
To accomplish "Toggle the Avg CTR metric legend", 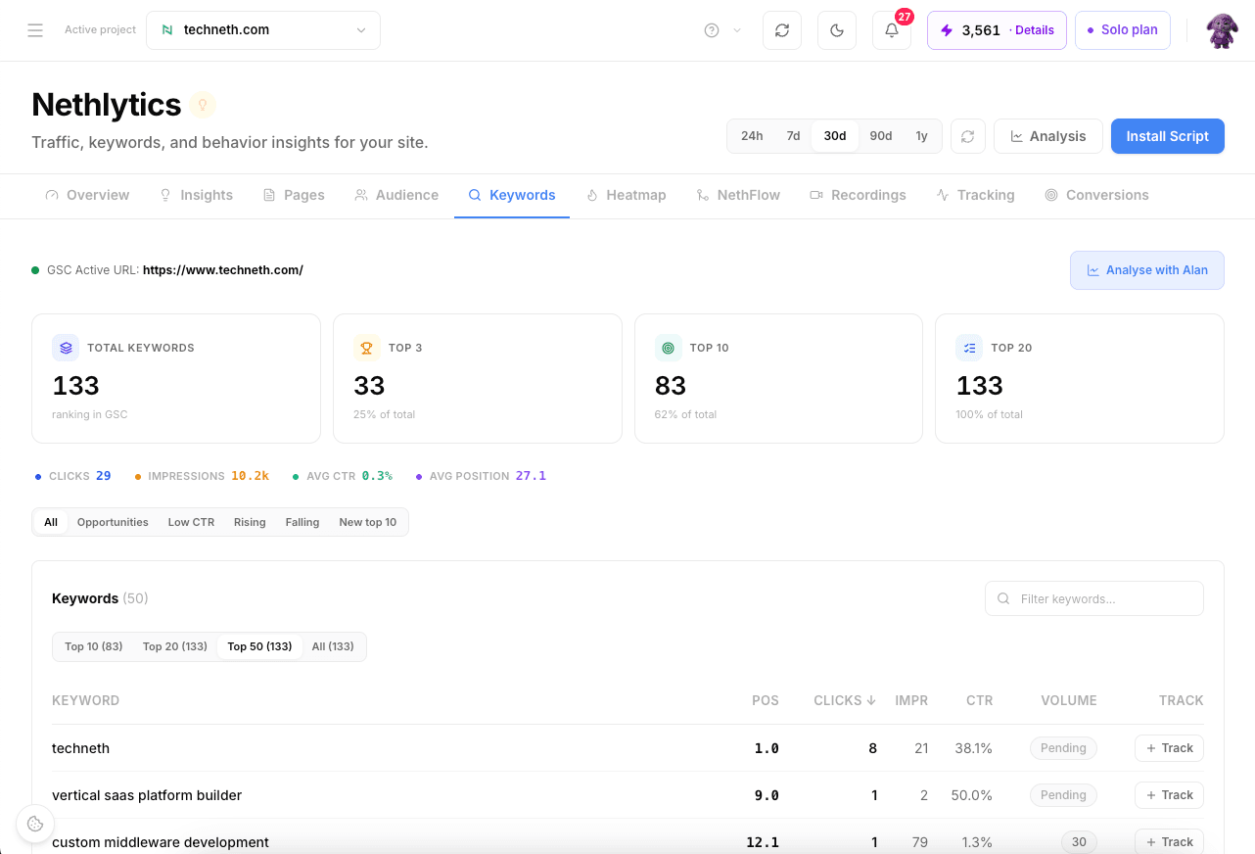I will (x=343, y=476).
